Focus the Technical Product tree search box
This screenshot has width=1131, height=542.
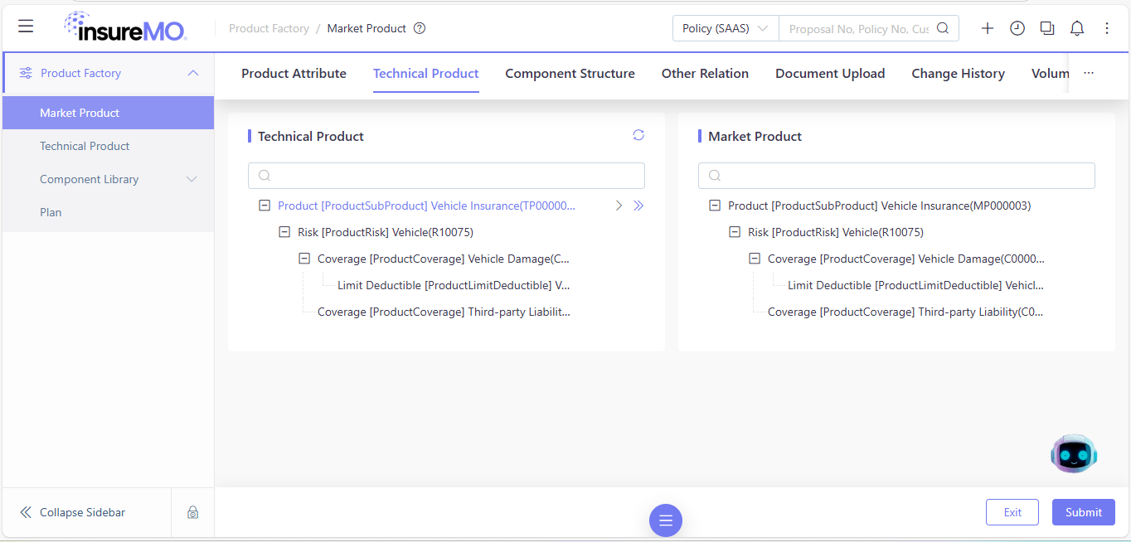pos(446,176)
